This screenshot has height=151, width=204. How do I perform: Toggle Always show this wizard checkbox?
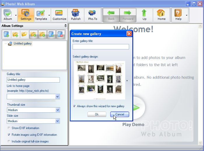click(x=74, y=106)
